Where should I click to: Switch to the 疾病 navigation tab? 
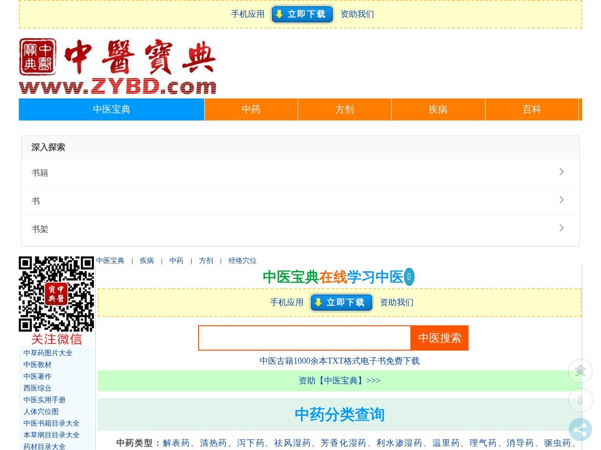[x=438, y=109]
